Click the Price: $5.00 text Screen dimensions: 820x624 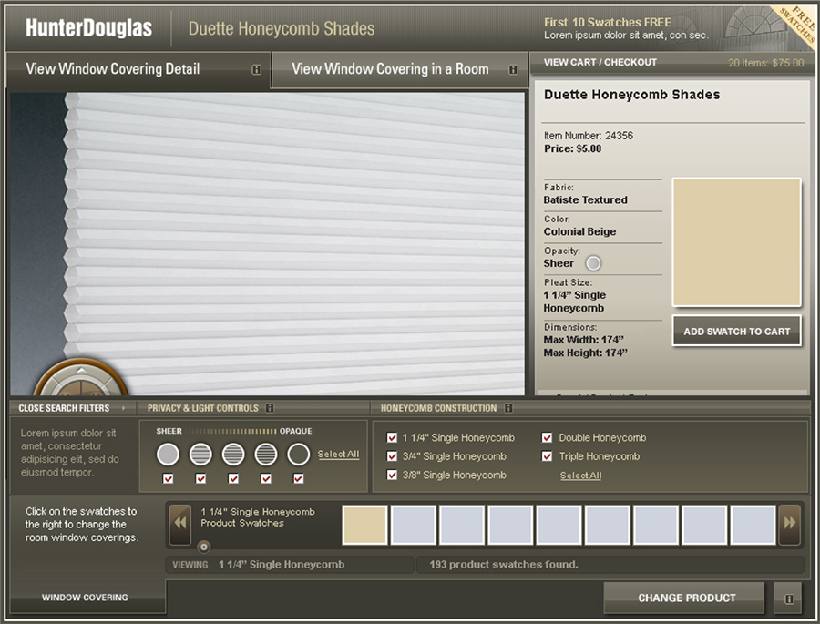tap(573, 148)
